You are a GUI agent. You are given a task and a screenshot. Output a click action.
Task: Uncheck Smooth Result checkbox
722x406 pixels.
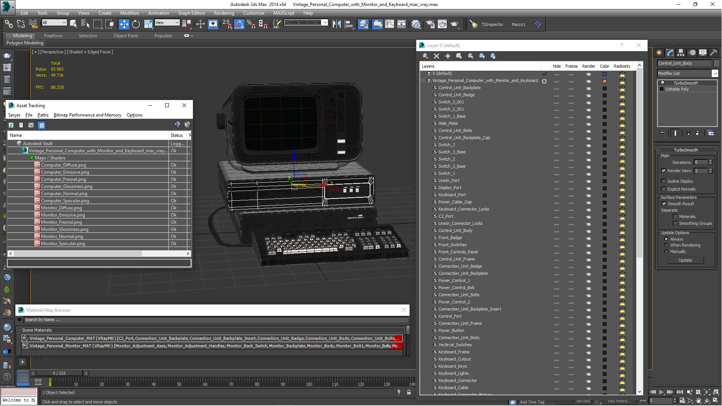click(664, 204)
